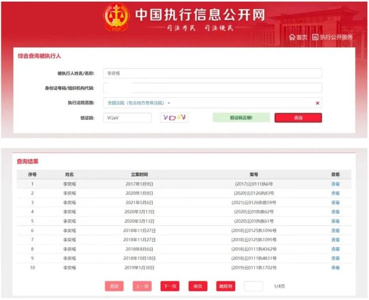Click the home icon beside 首页
The height and width of the screenshot is (300, 369).
pos(292,37)
